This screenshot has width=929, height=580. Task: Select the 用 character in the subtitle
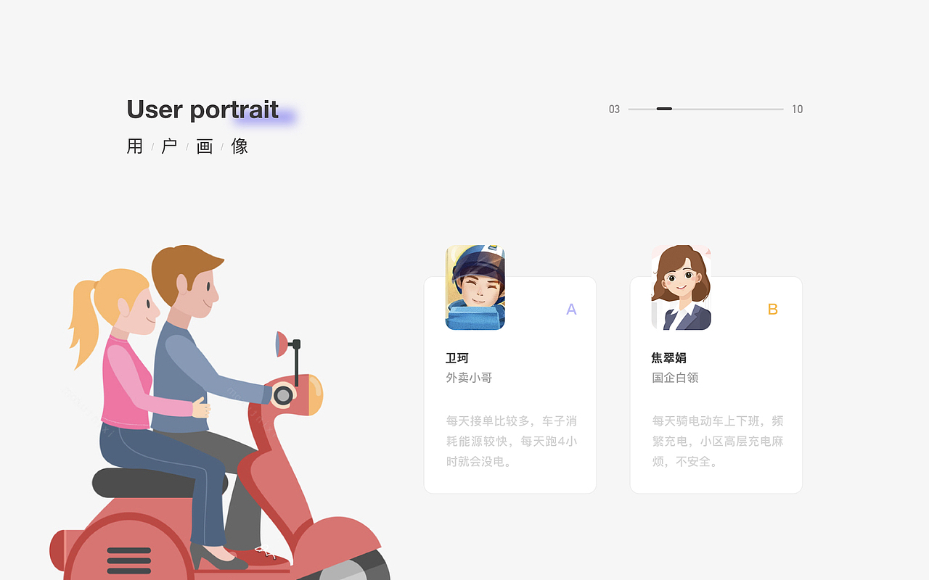click(x=134, y=146)
